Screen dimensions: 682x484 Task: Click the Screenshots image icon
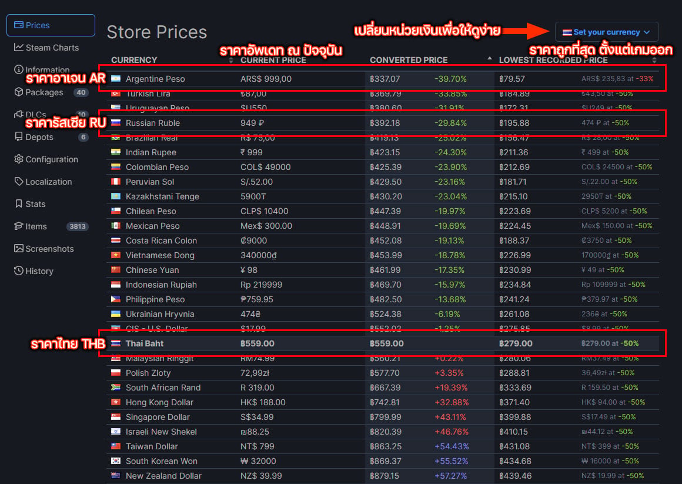click(19, 248)
